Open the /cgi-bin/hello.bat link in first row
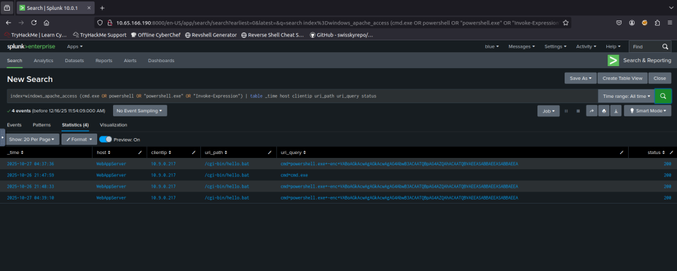The width and height of the screenshot is (677, 271). tap(226, 164)
